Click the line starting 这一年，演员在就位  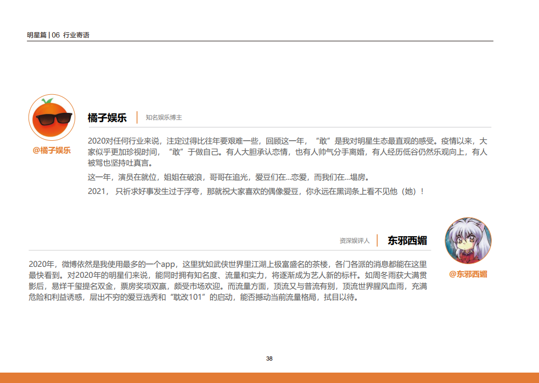pyautogui.click(x=228, y=178)
